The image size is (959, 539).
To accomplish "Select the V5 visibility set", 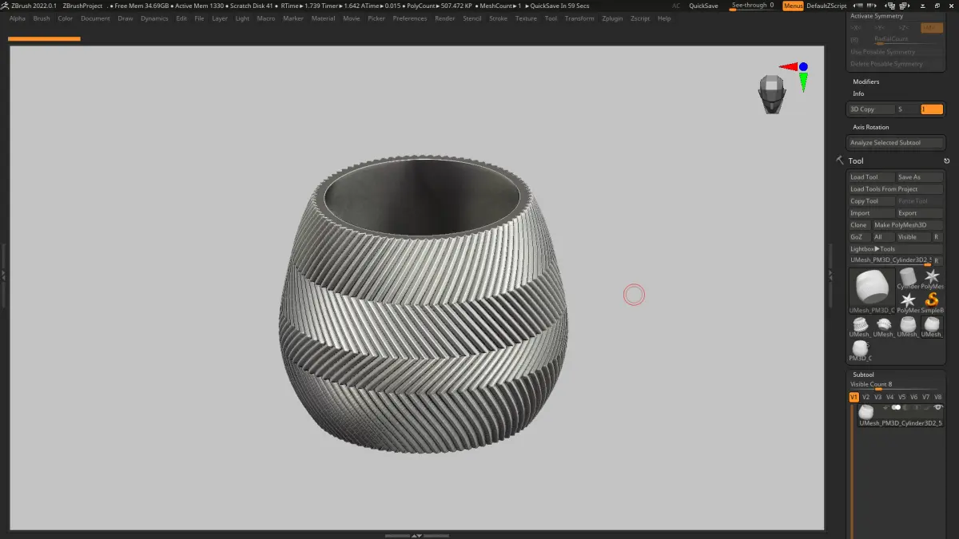I will coord(901,397).
